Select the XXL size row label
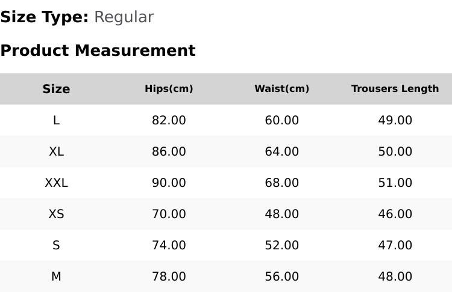Image resolution: width=452 pixels, height=292 pixels. coord(56,183)
